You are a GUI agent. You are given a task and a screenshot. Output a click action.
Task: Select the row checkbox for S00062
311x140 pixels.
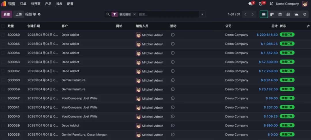coord(3,71)
